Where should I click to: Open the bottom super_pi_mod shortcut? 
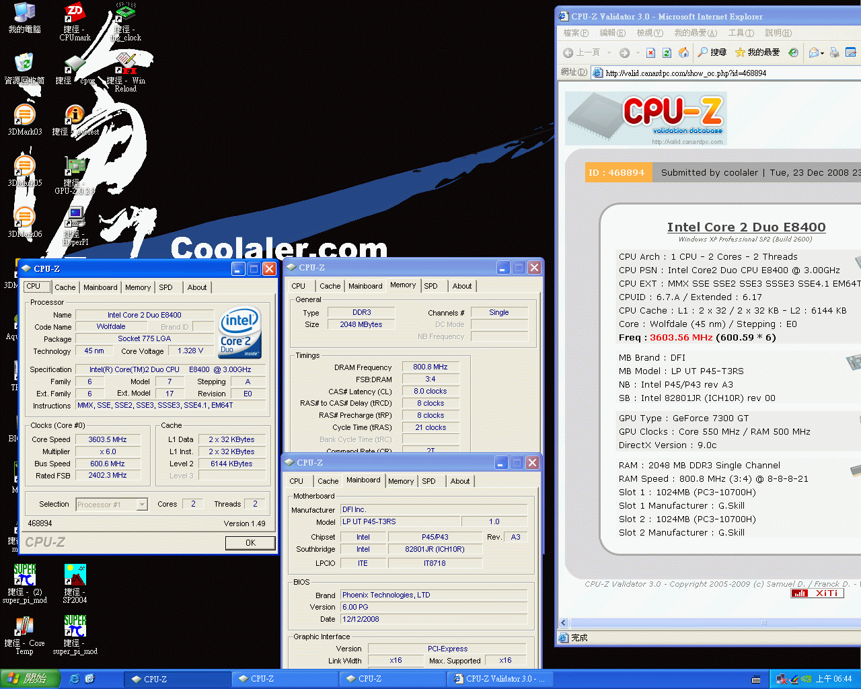tap(75, 635)
